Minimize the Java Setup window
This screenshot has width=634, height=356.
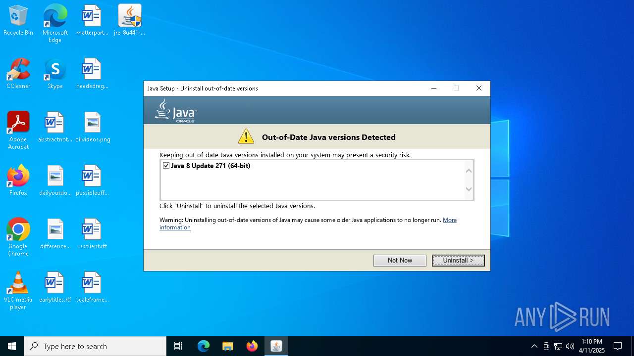(x=434, y=88)
